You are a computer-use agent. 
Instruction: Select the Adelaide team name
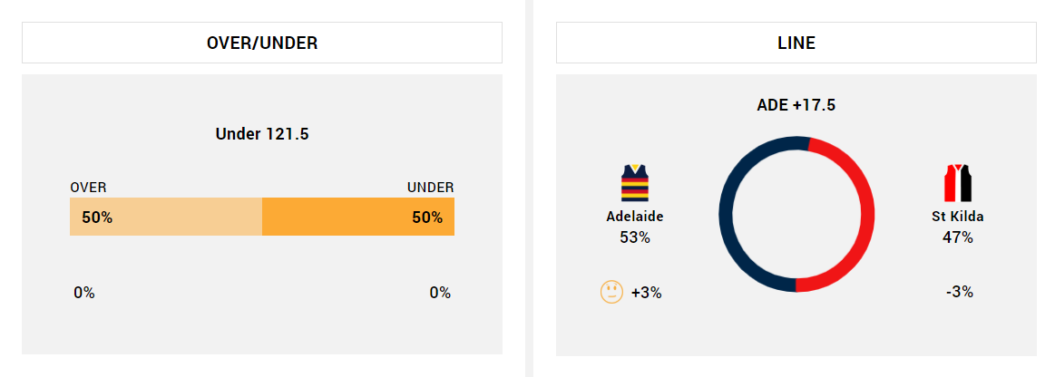pos(635,217)
